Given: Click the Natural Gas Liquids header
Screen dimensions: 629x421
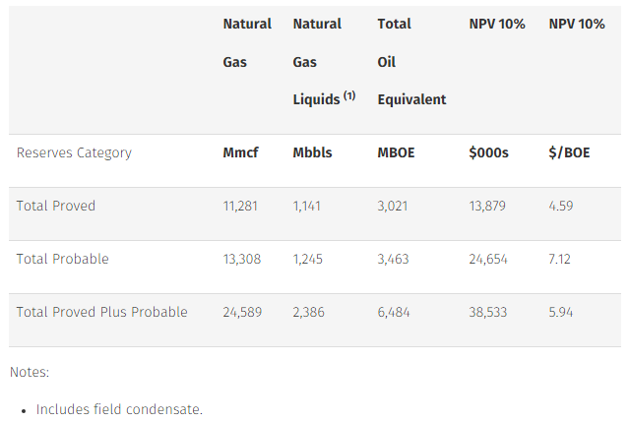Looking at the screenshot, I should tap(324, 61).
